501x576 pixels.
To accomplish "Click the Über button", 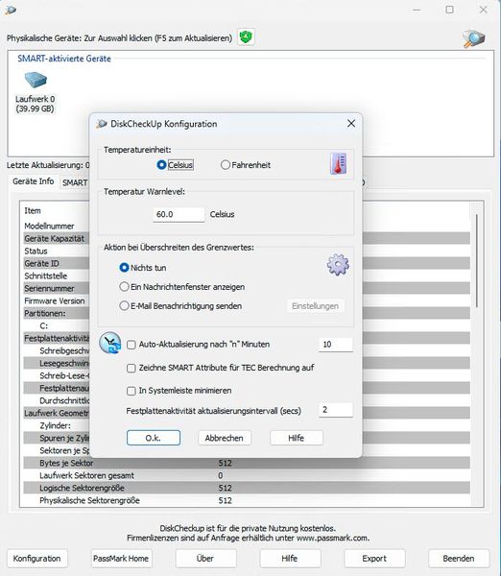I will 205,559.
